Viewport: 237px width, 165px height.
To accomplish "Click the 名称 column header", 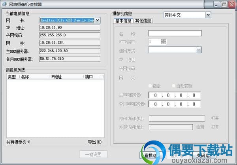I will [x=34, y=77].
